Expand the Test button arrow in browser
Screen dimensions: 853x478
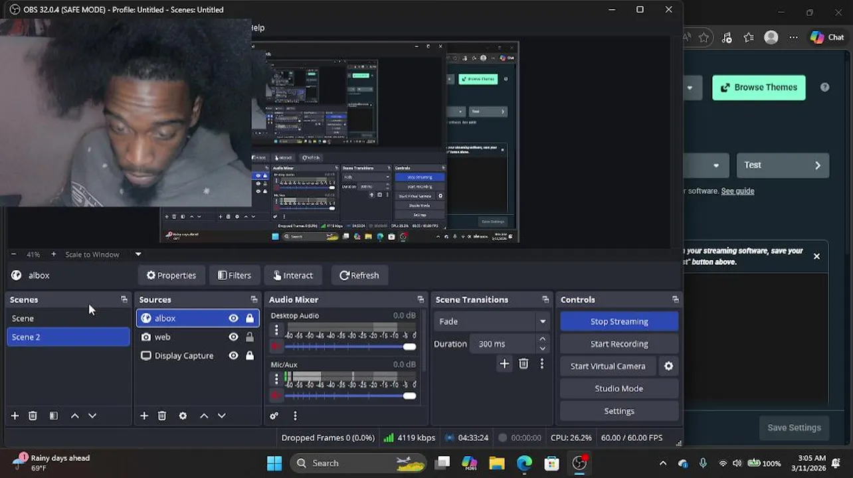click(x=818, y=165)
